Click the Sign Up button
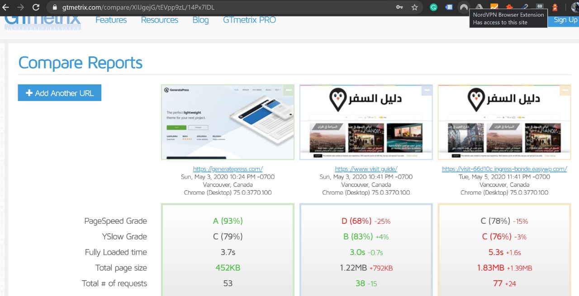Viewport: 579px width, 296px height. [564, 20]
